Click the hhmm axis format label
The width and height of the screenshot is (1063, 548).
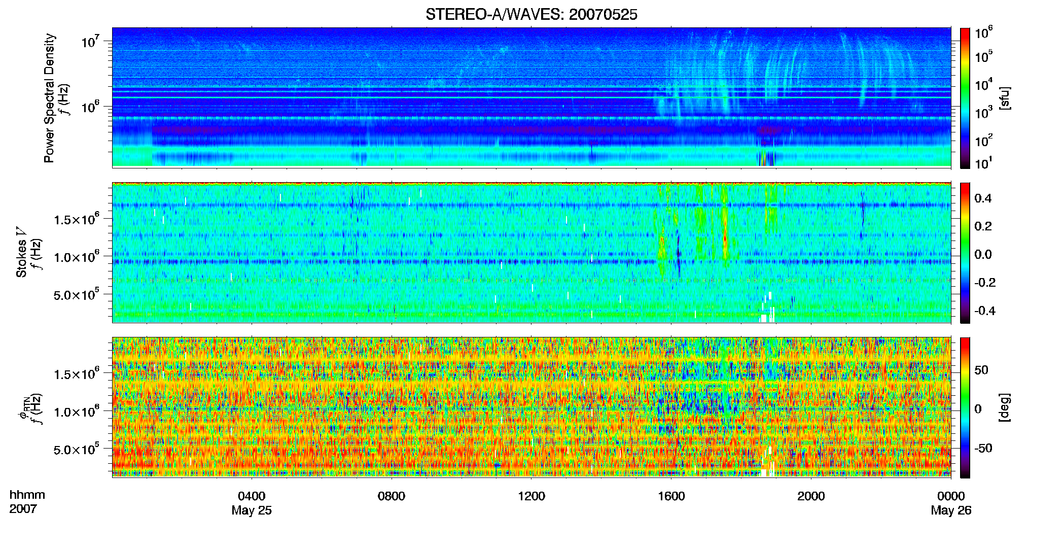[x=27, y=495]
